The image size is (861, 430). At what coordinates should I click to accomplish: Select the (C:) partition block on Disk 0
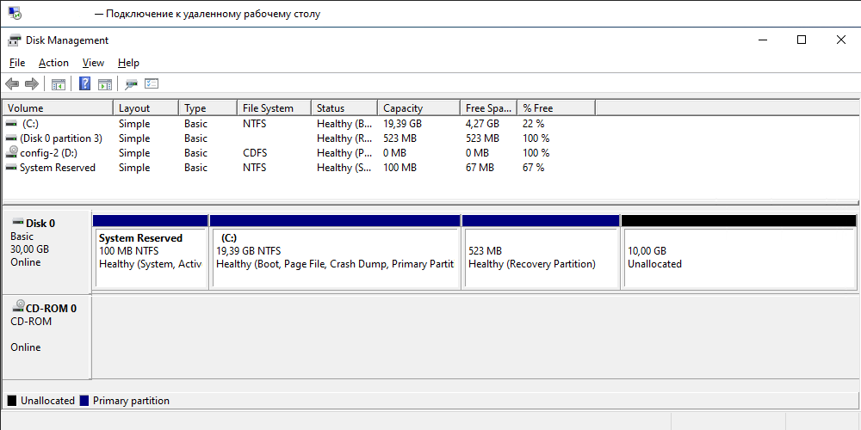[x=334, y=257]
